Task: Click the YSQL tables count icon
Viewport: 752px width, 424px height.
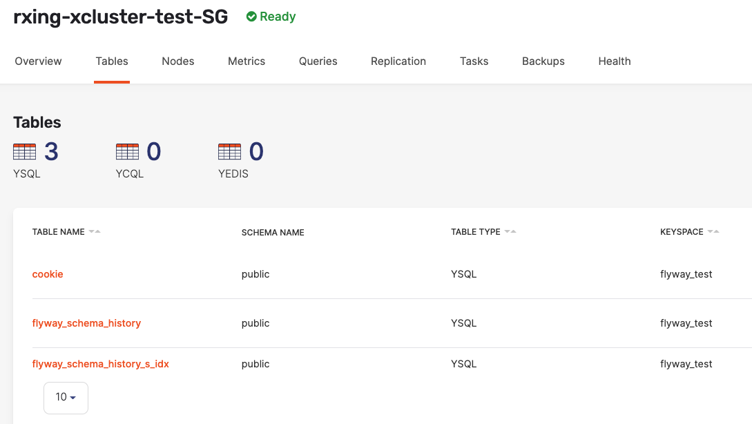Action: point(23,151)
